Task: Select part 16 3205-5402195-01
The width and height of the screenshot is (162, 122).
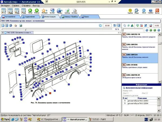Action: point(140,78)
